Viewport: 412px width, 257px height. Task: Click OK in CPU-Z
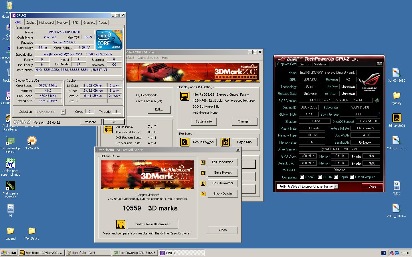(x=114, y=122)
